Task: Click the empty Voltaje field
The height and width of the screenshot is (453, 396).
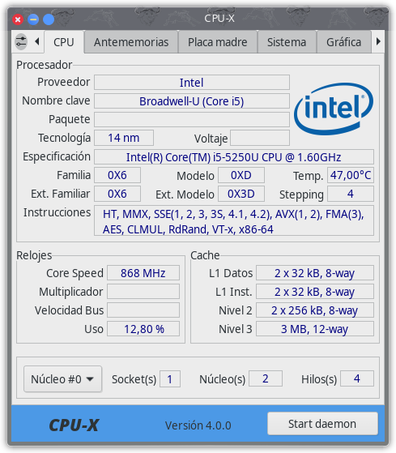Action: (x=260, y=138)
